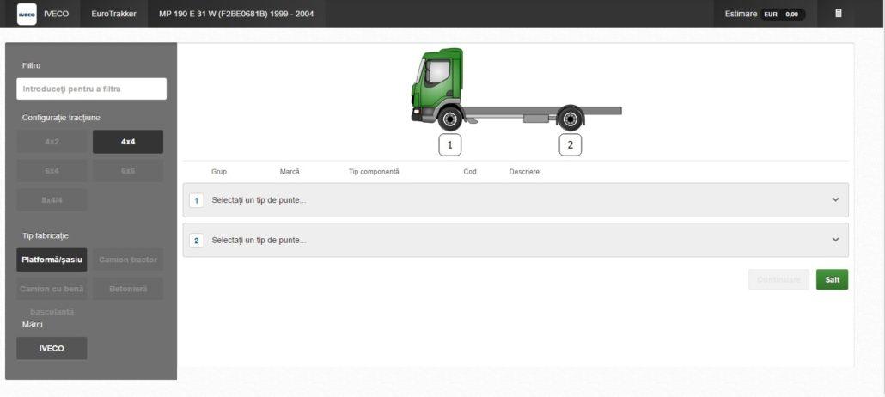The height and width of the screenshot is (397, 885).
Task: Expand axle 1 type dropdown chevron
Action: coord(835,200)
